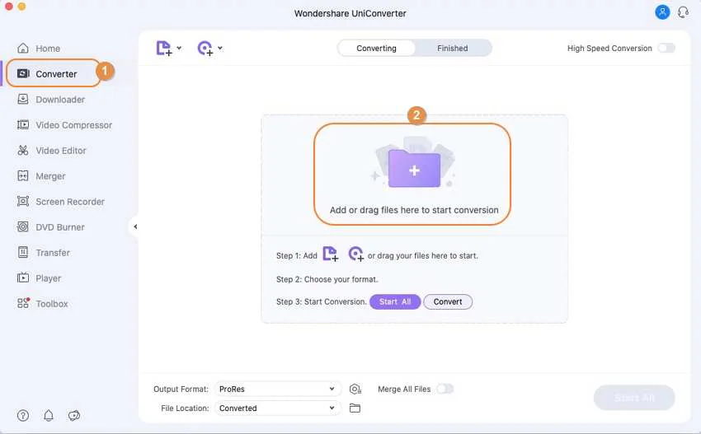Click the Step 1 add DVD icon

click(356, 254)
